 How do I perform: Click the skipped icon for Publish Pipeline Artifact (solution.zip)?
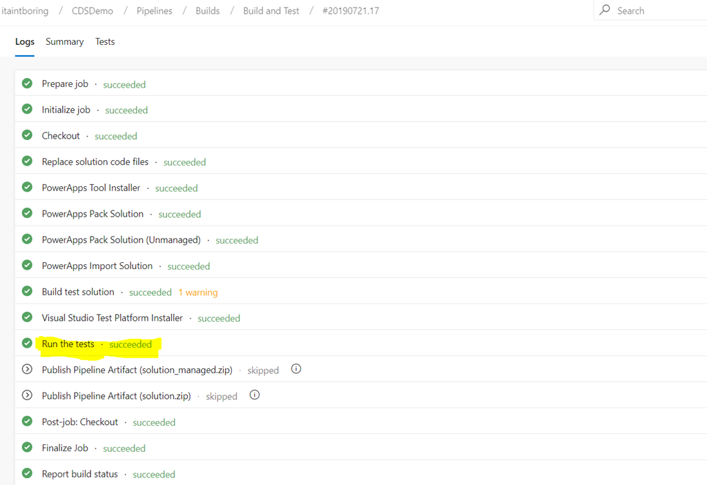[27, 395]
